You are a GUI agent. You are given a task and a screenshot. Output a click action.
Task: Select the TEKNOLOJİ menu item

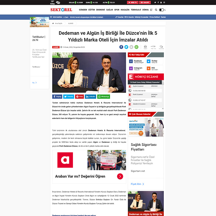pyautogui.click(x=136, y=10)
